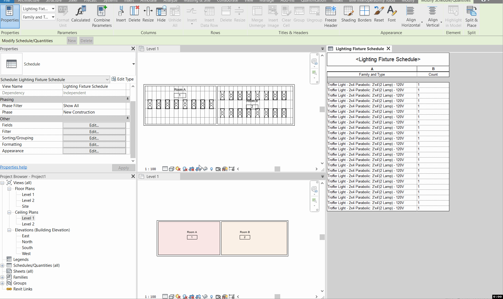503x299 pixels.
Task: Open the Schedule type selector dropdown
Action: click(133, 64)
